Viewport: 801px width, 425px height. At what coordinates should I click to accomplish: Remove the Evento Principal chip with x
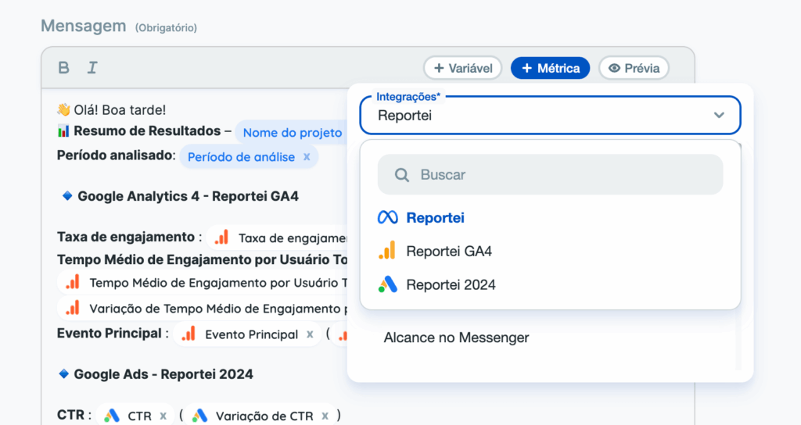[x=310, y=334]
